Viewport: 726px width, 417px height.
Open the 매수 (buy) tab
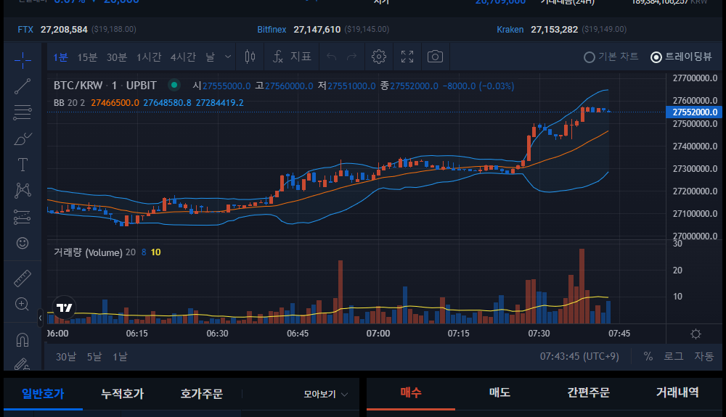point(411,393)
